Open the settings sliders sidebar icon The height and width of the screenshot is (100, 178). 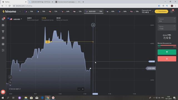coord(3,50)
